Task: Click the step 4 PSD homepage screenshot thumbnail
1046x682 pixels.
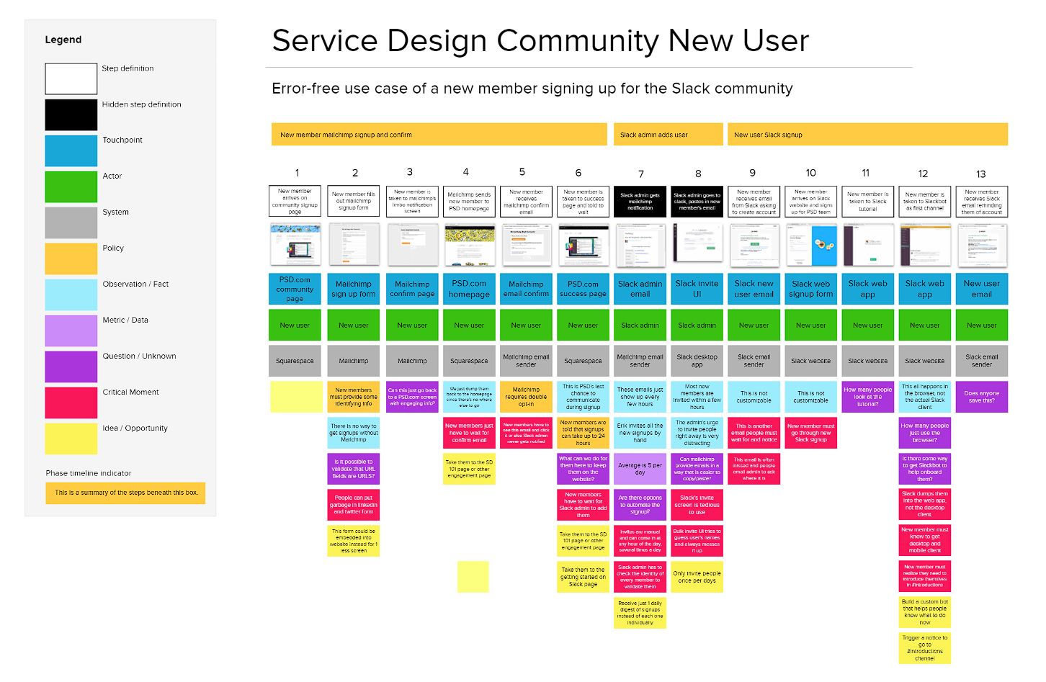Action: click(x=469, y=245)
